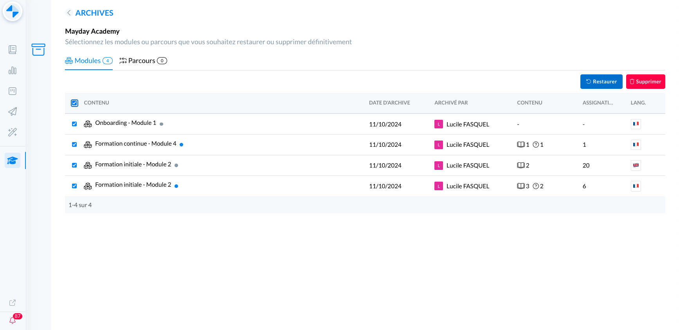Click the Mayday logo icon
679x330 pixels.
pyautogui.click(x=13, y=11)
